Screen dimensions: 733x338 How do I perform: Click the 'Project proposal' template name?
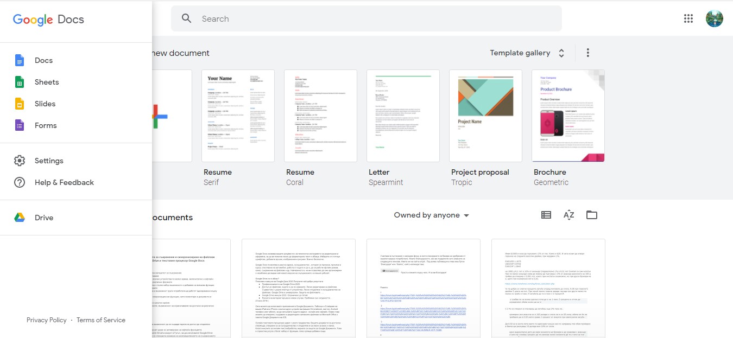pos(480,172)
